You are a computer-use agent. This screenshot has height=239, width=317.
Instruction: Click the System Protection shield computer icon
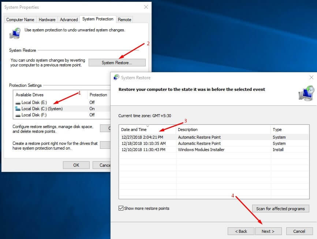pos(15,34)
